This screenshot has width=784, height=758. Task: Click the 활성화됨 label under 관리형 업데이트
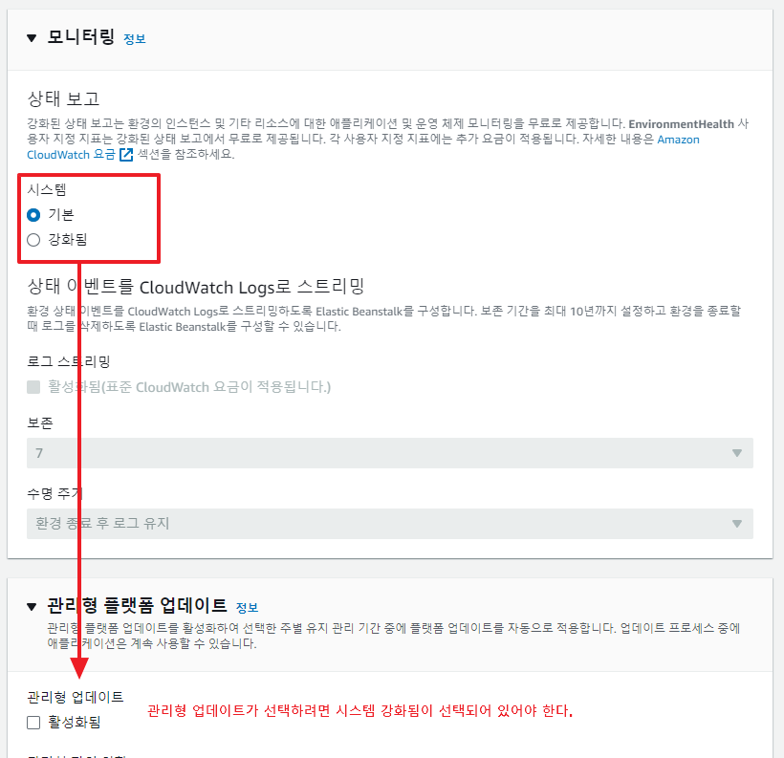75,723
